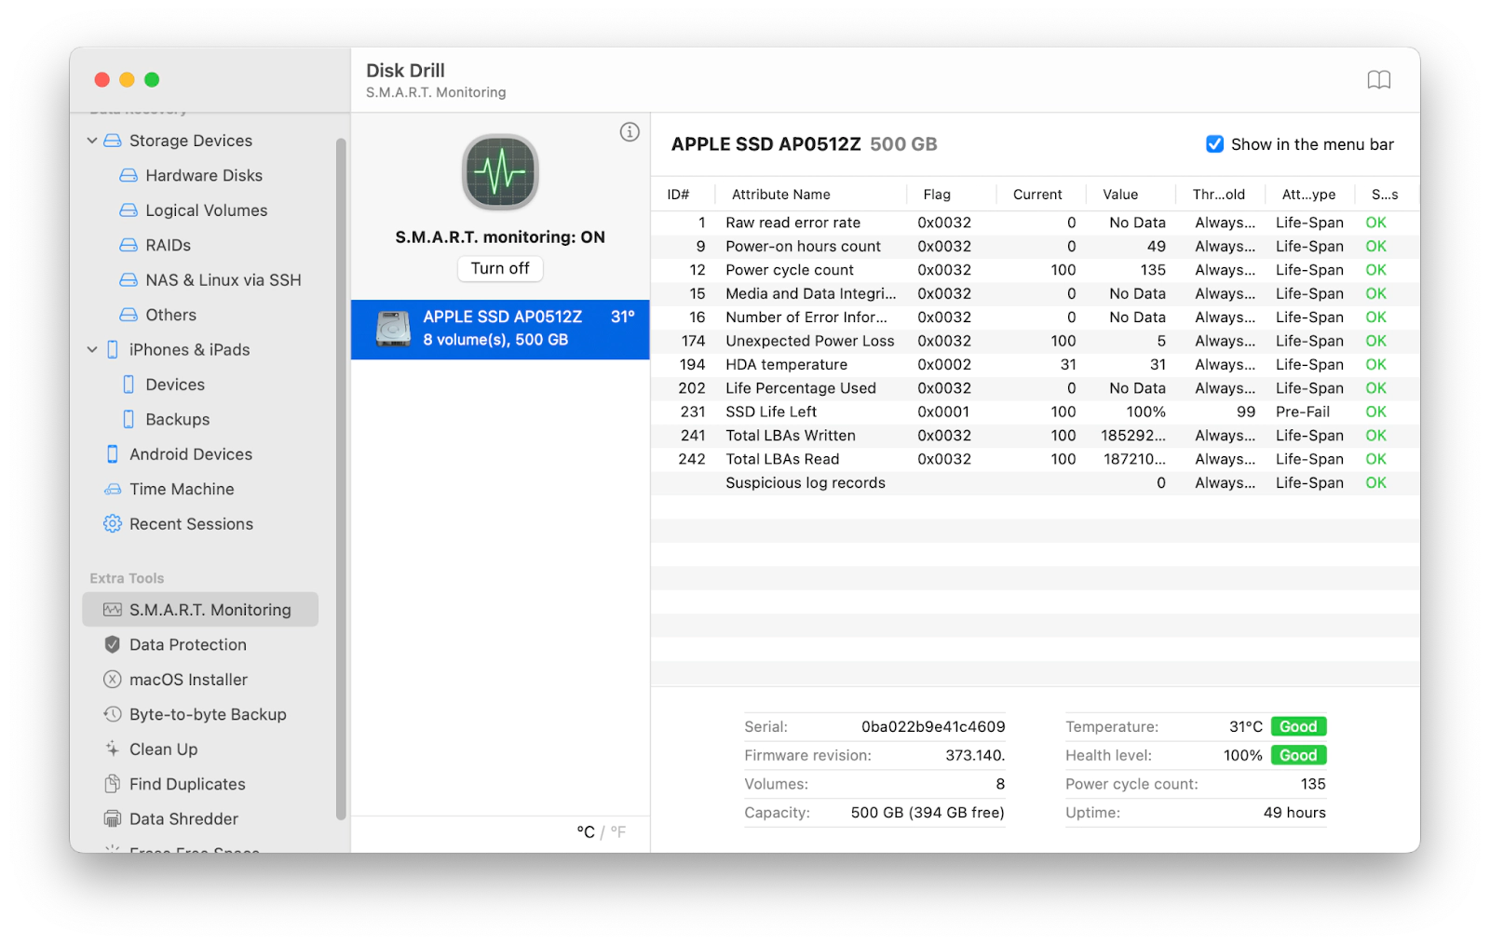Switch temperature unit to °C

(x=586, y=832)
